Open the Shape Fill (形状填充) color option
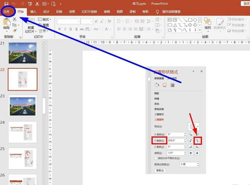This screenshot has height=185, width=250. click(x=236, y=19)
